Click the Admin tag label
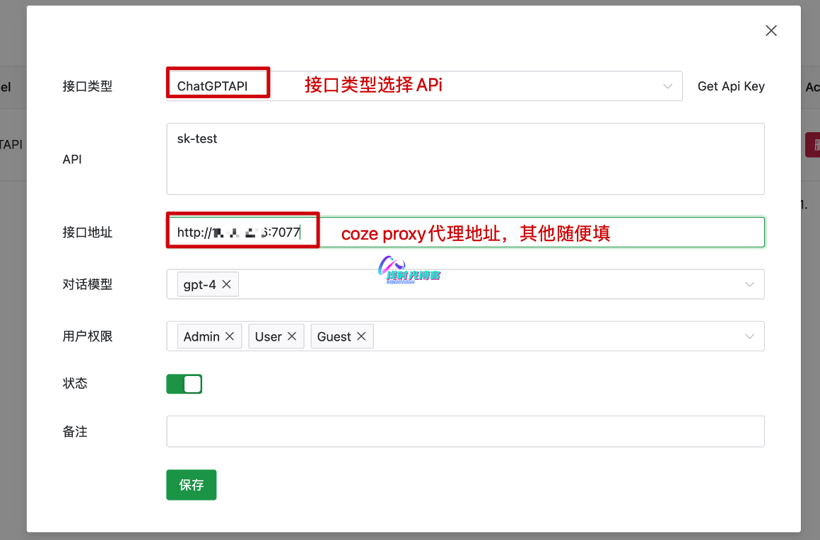This screenshot has height=540, width=820. point(201,336)
